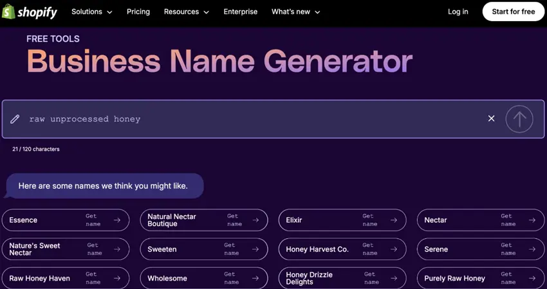
Task: Click Get name on the Sweeten card
Action: [x=232, y=249]
